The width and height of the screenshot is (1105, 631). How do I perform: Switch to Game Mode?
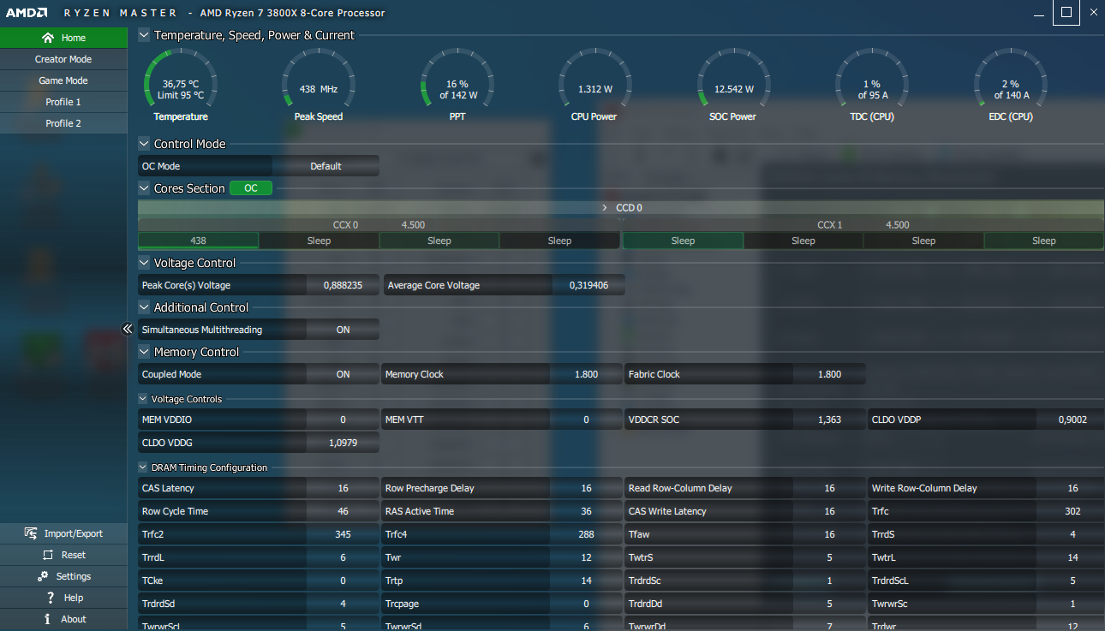coord(63,80)
